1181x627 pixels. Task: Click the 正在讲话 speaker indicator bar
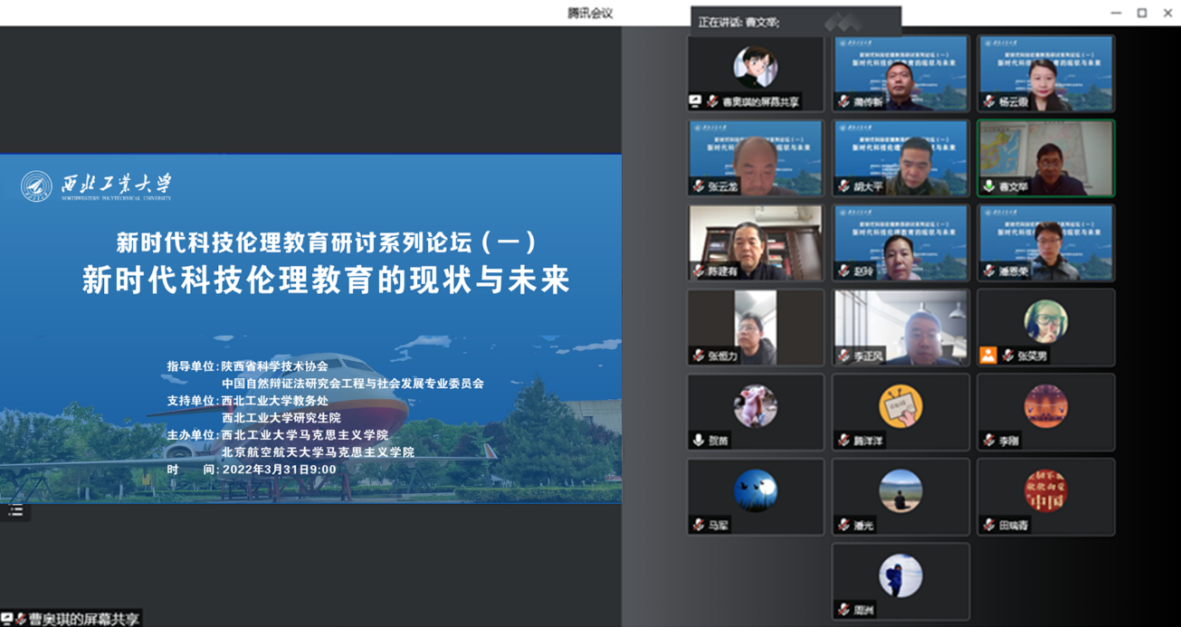point(795,22)
